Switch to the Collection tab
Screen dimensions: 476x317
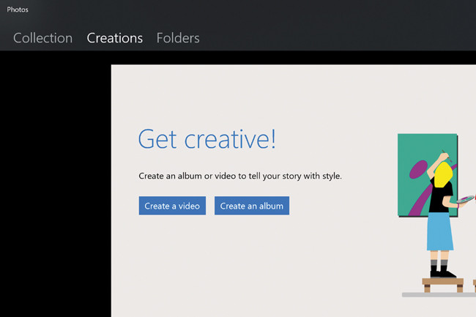[42, 38]
